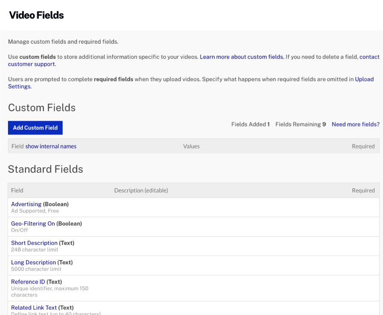This screenshot has height=315, width=383.
Task: Click the Add Custom Field button
Action: 35,127
